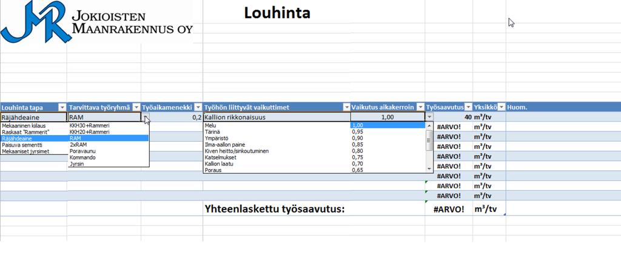Click the aikakerroin list scrollbar down arrow

429,169
